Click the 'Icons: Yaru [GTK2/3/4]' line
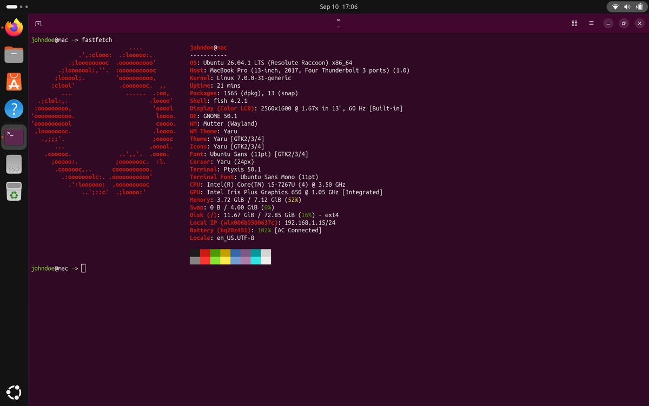 (227, 146)
